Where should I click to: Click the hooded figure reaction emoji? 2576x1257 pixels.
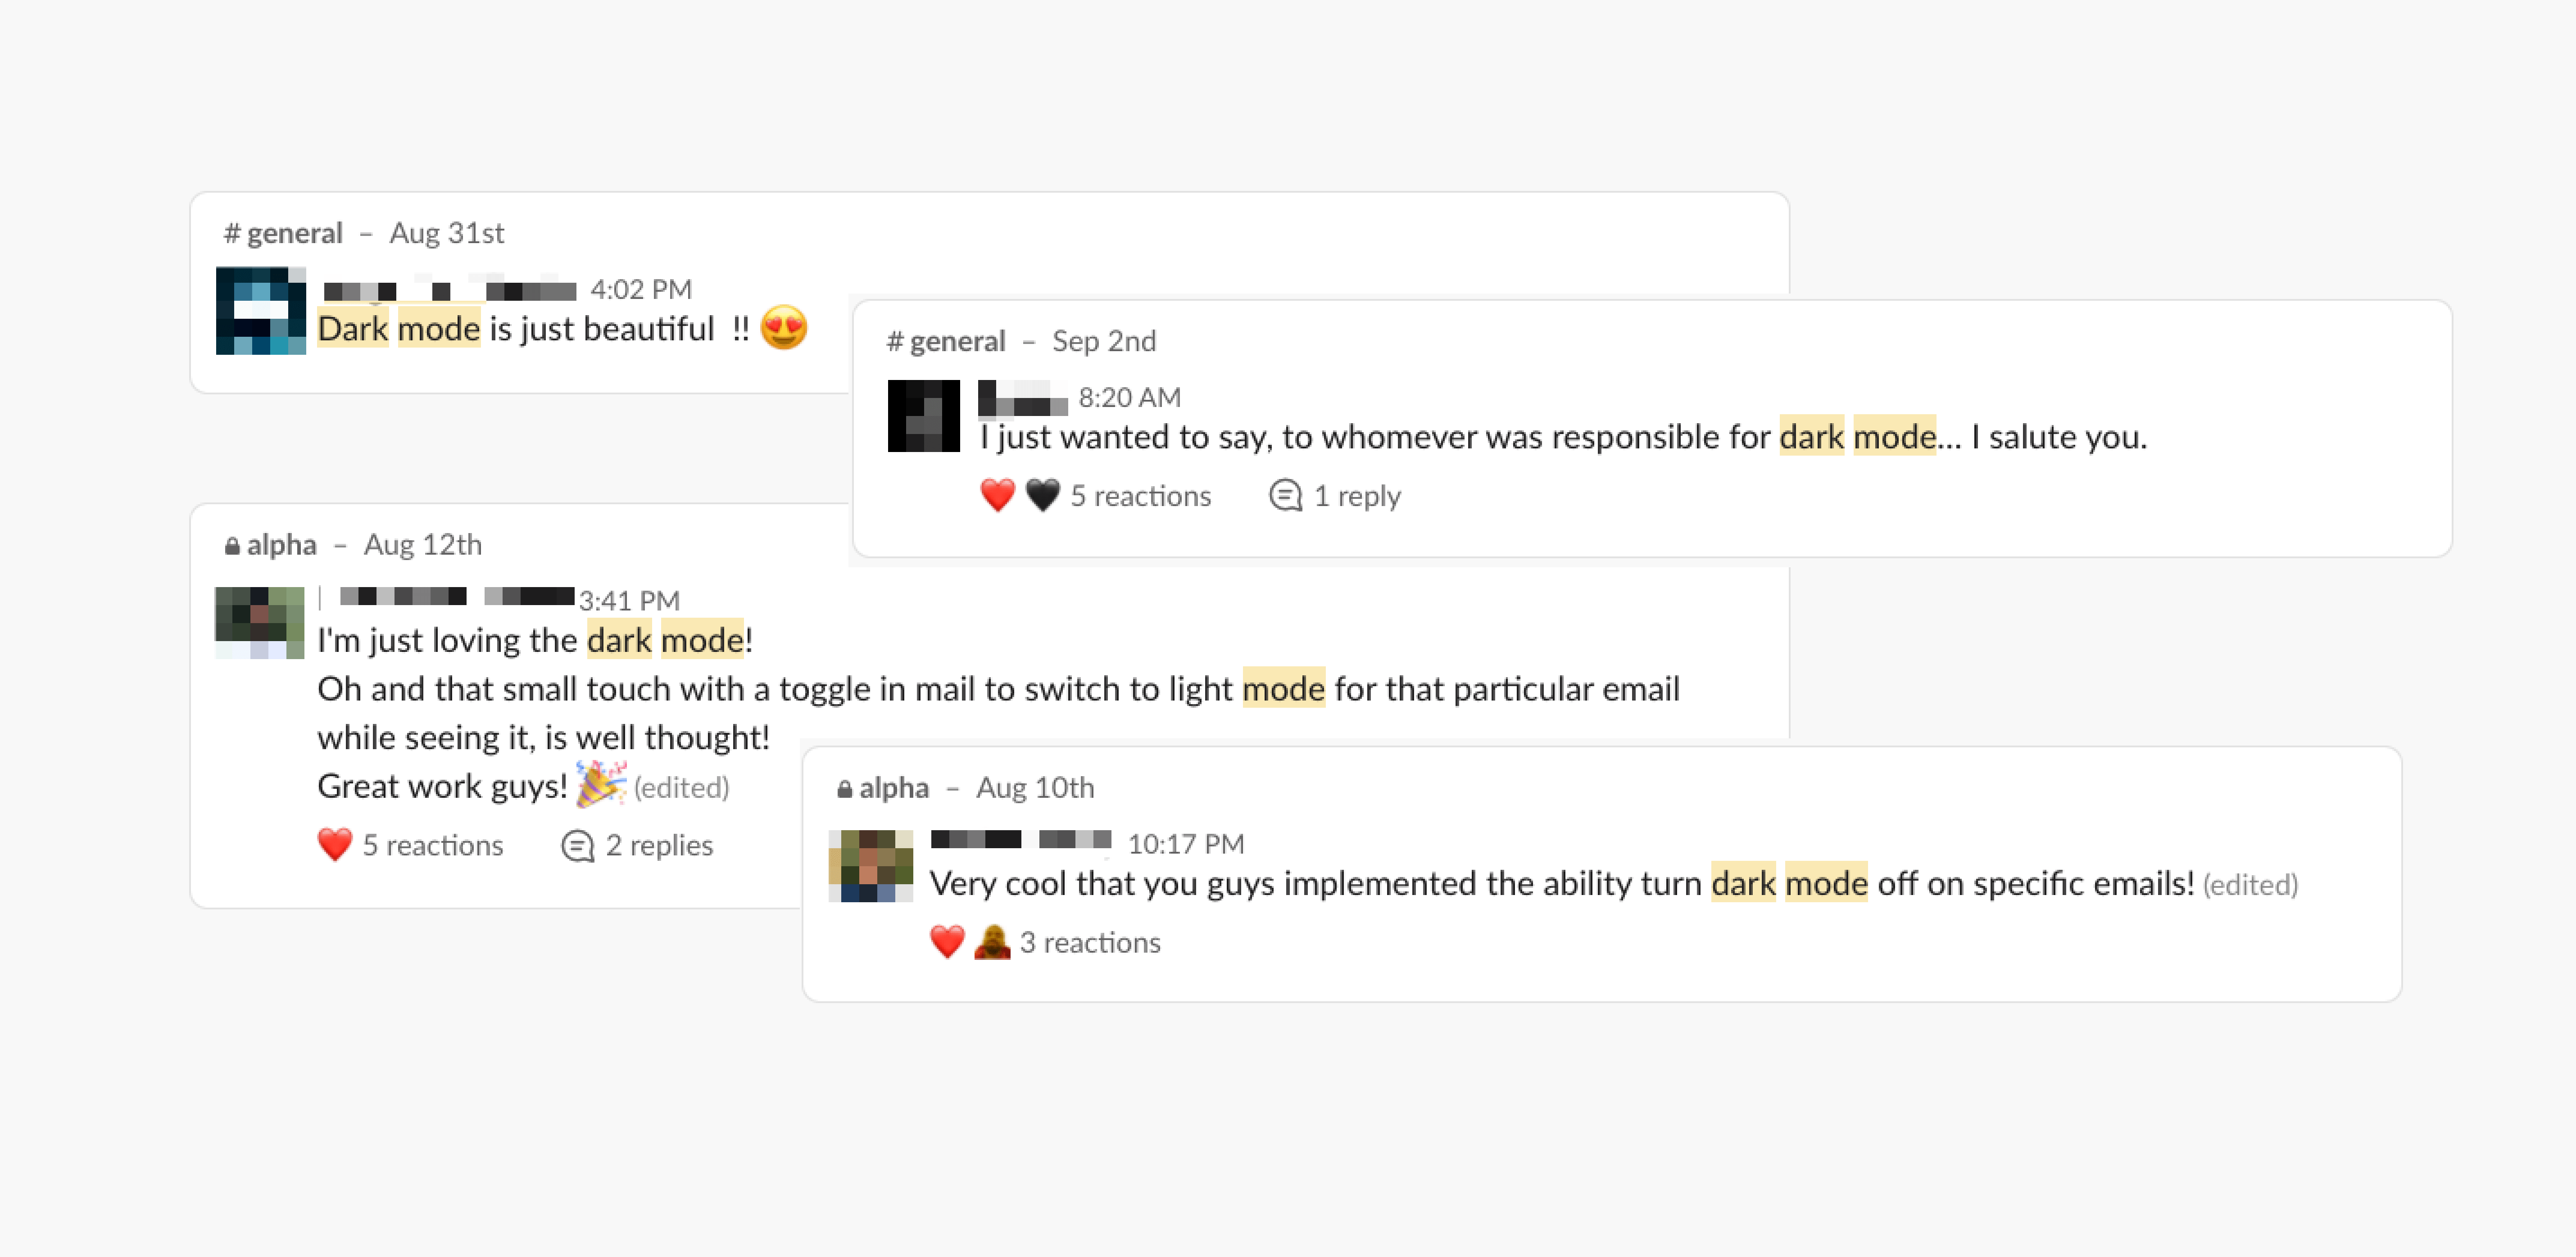tap(992, 941)
